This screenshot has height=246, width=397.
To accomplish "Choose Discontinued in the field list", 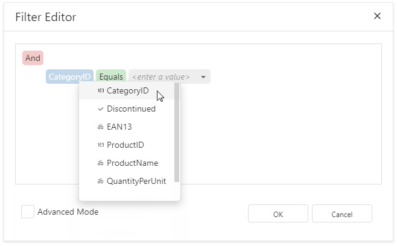I will pyautogui.click(x=131, y=109).
